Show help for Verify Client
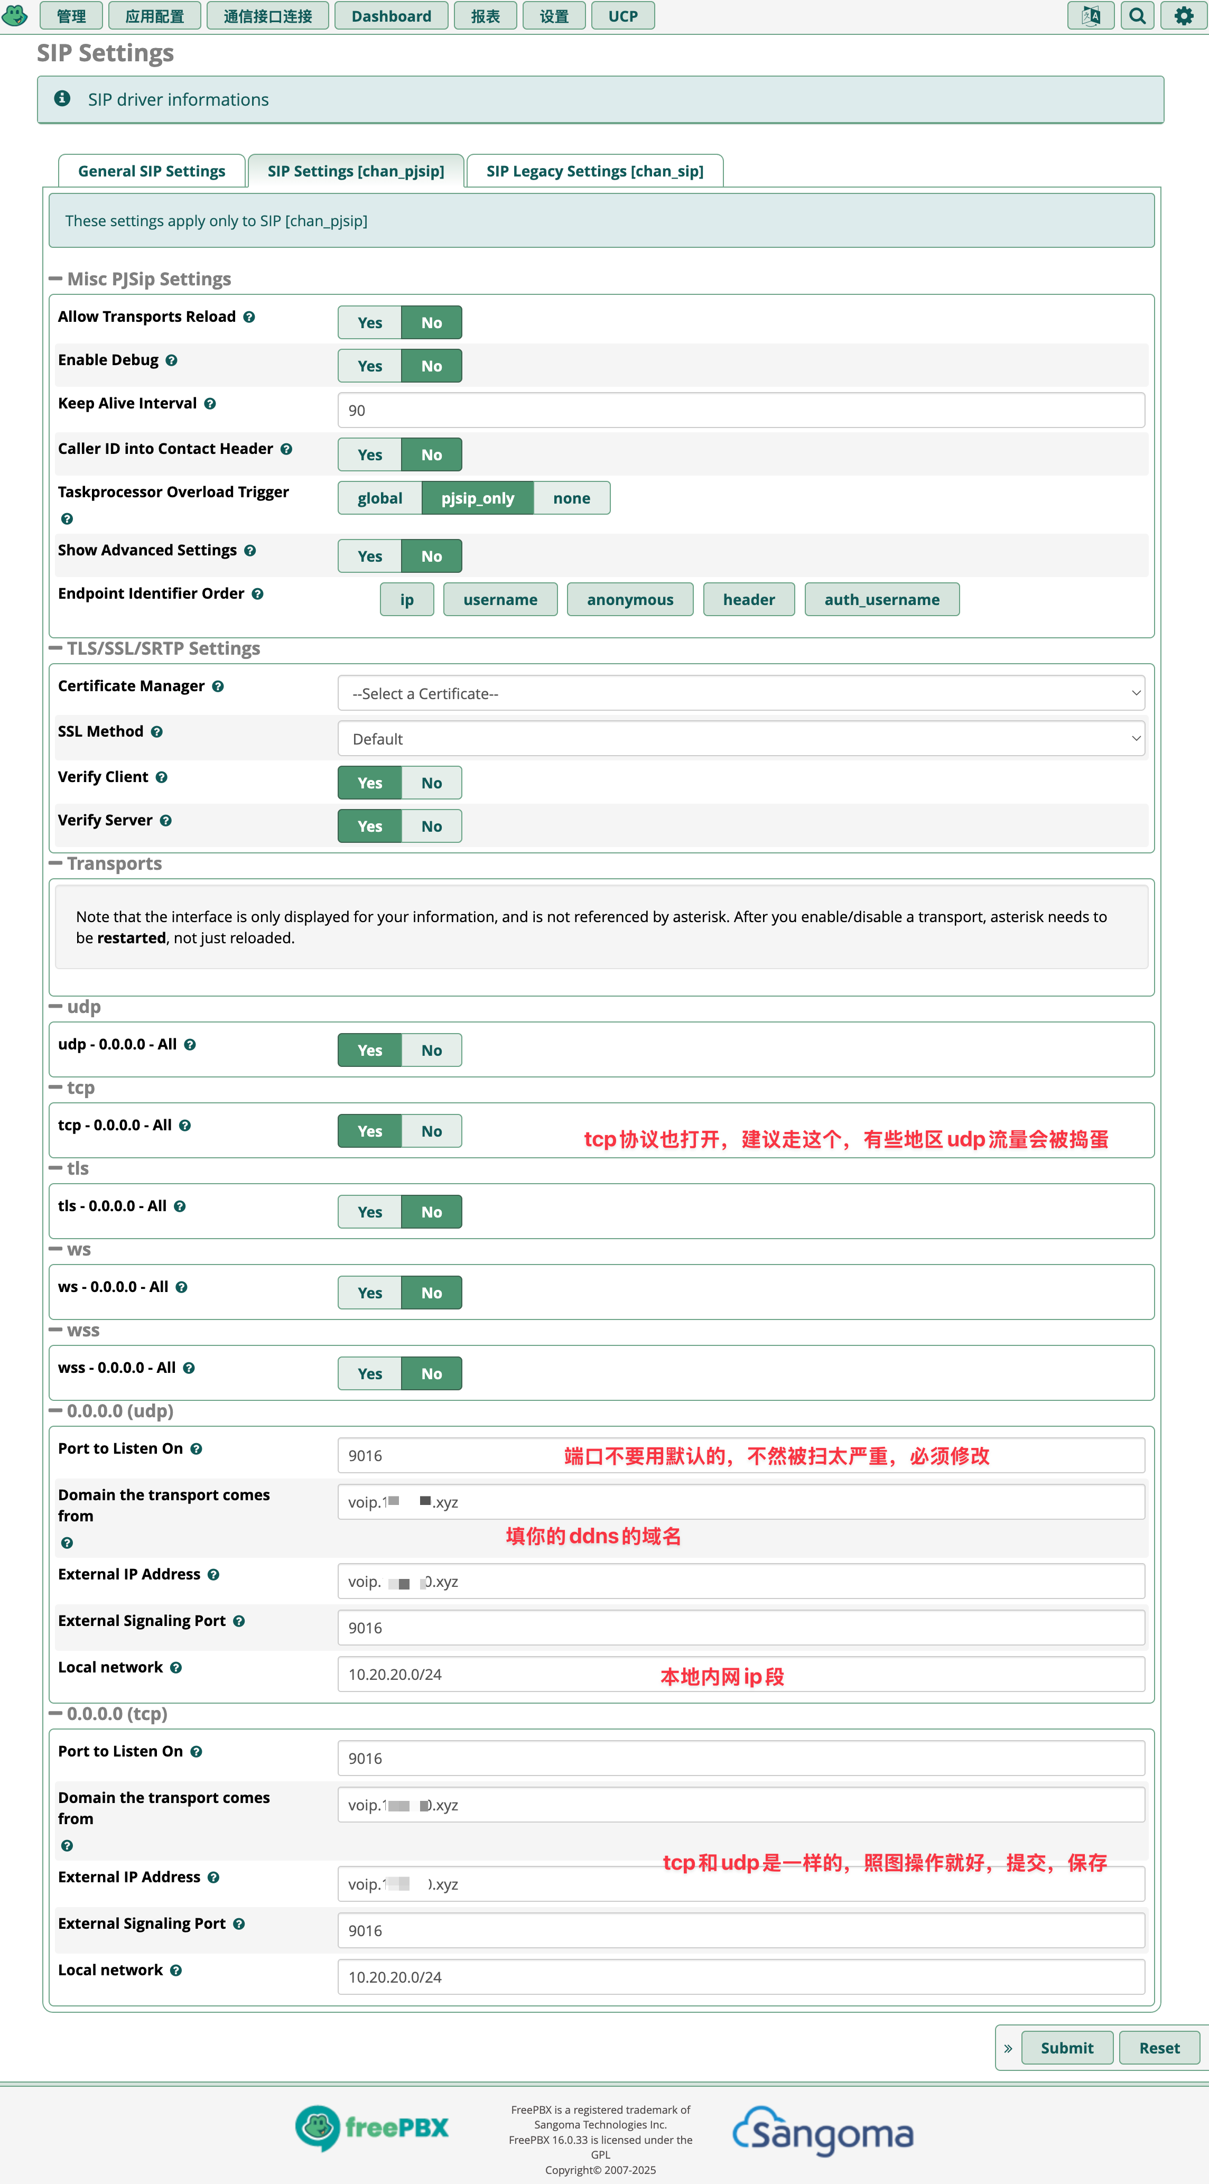 (x=161, y=777)
